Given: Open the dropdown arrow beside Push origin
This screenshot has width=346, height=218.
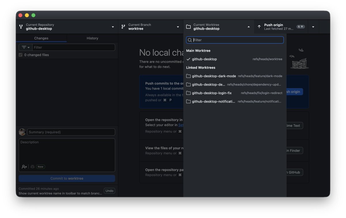Looking at the screenshot, I should [313, 27].
